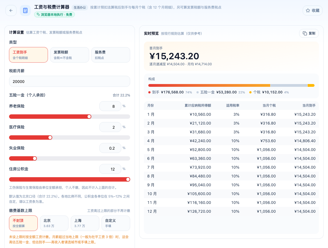This screenshot has height=248, width=328.
Task: Click the 养老保险 percentage input
Action: pos(110,106)
